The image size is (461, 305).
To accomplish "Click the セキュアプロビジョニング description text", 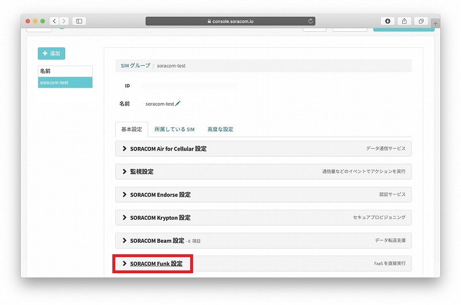I will click(379, 217).
